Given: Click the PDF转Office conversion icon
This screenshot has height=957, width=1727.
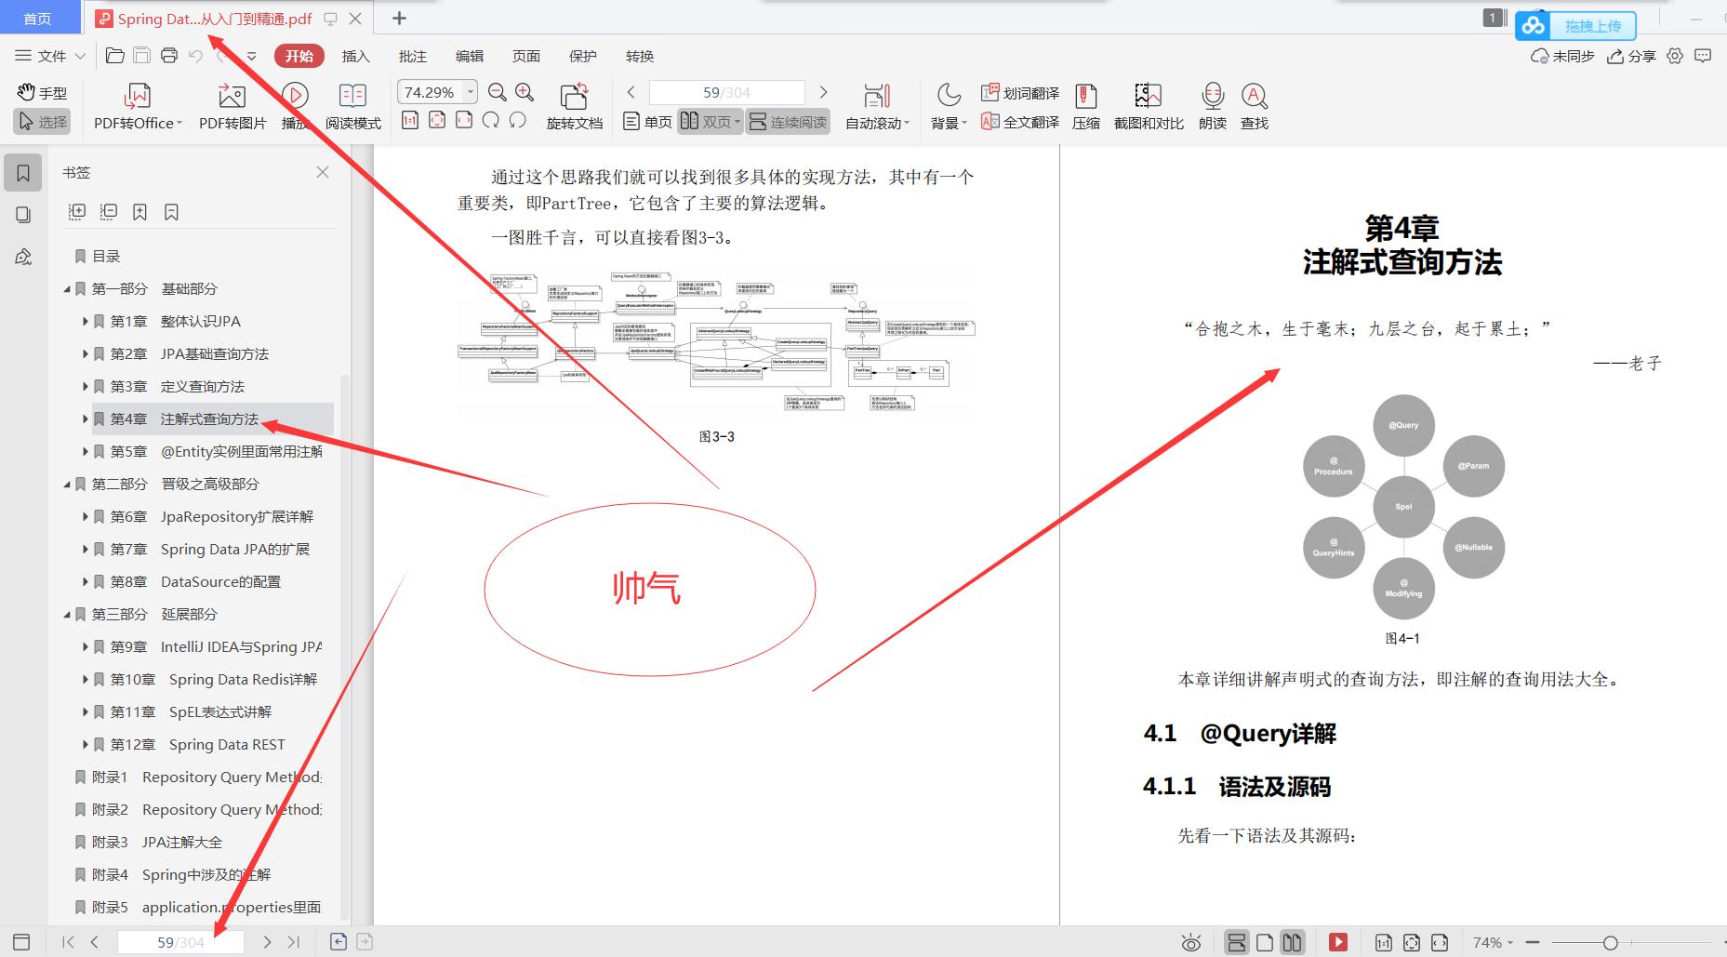Looking at the screenshot, I should [137, 97].
